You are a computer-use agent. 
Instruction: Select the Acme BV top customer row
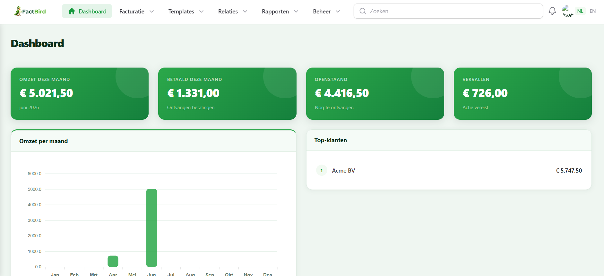point(449,171)
